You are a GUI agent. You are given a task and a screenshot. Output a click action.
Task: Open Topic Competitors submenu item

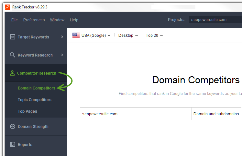[x=35, y=100]
